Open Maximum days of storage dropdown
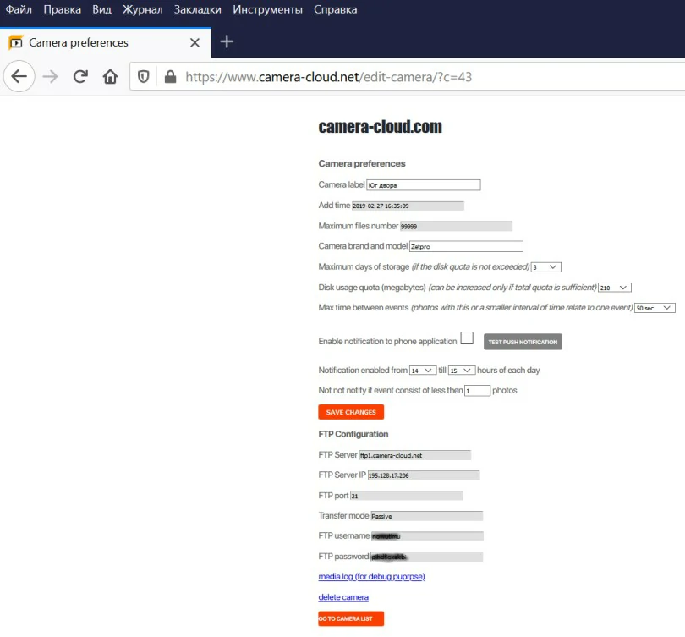 click(x=546, y=267)
